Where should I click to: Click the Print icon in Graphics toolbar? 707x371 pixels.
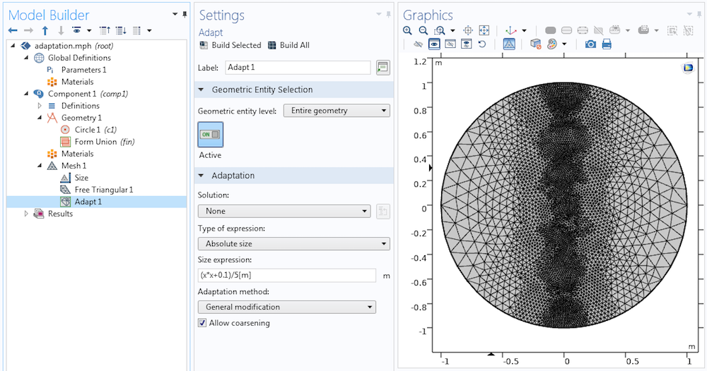coord(606,44)
